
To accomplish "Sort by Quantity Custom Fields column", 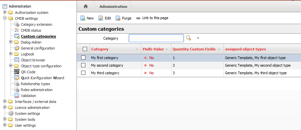I will tap(194, 49).
